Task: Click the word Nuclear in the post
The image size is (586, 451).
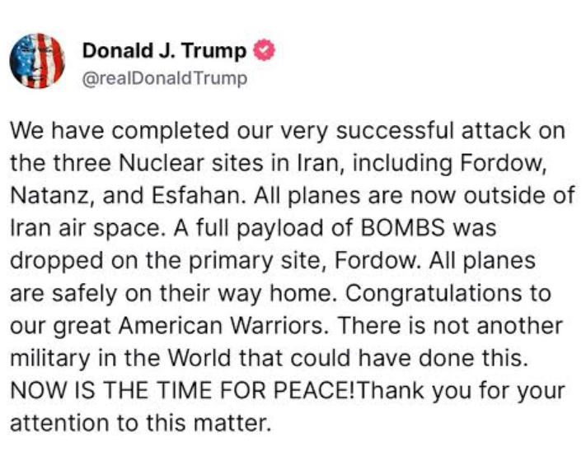Action: (161, 163)
